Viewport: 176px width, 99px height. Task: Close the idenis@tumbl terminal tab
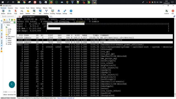46,16
